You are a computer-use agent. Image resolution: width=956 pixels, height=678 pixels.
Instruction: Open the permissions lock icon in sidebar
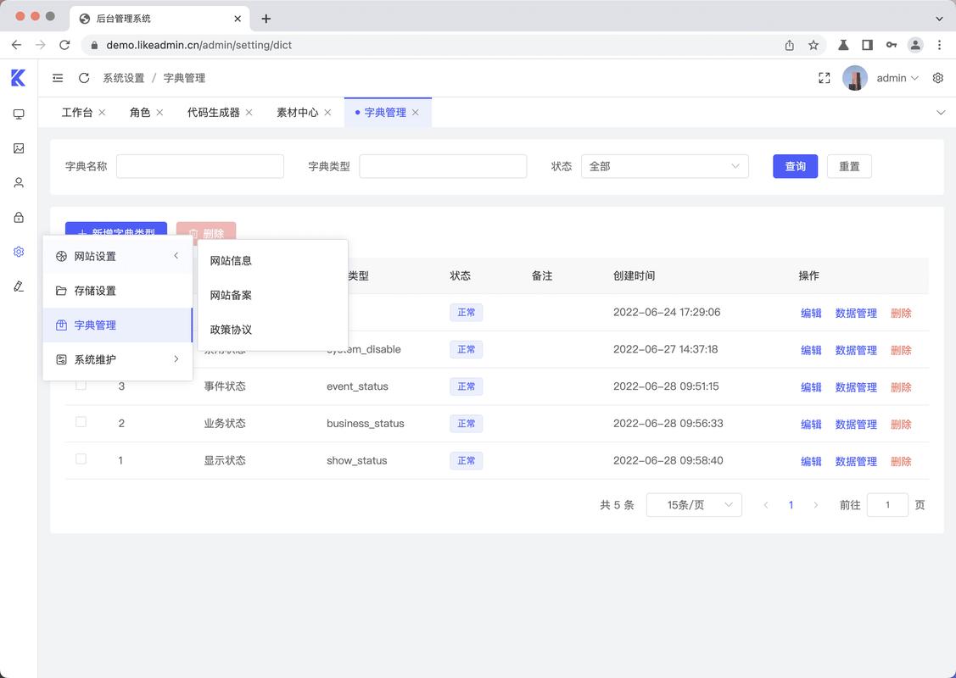click(19, 216)
